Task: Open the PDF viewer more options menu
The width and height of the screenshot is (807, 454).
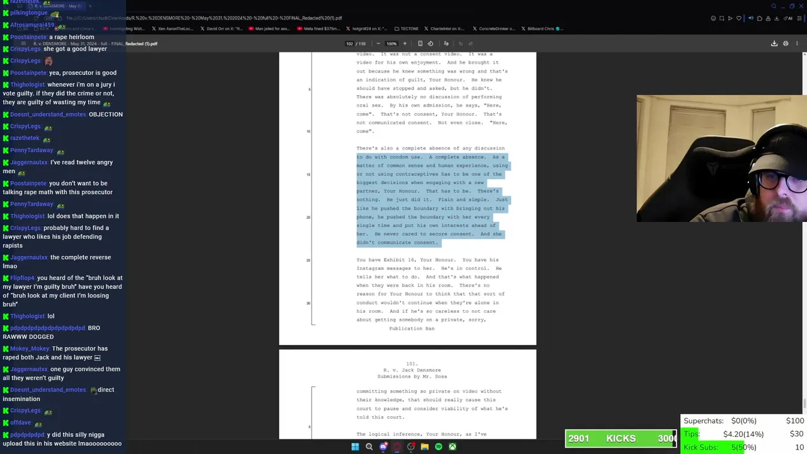Action: [x=797, y=44]
